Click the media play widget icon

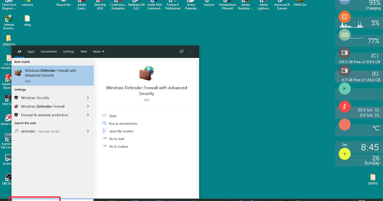345,88
